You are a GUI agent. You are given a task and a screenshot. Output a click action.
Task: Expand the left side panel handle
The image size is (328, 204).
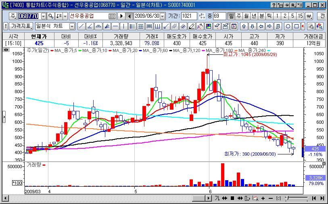click(x=4, y=117)
